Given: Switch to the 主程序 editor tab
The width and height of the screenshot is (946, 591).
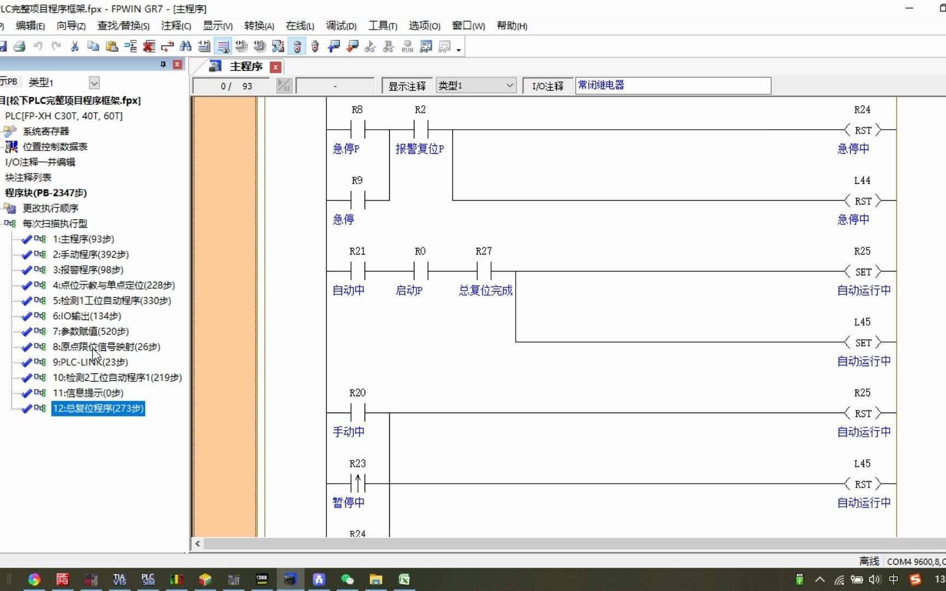Looking at the screenshot, I should point(246,66).
